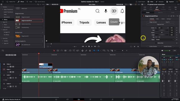This screenshot has height=101, width=180.
Task: Collapse the Stirling Supply Co group
Action: 42,41
